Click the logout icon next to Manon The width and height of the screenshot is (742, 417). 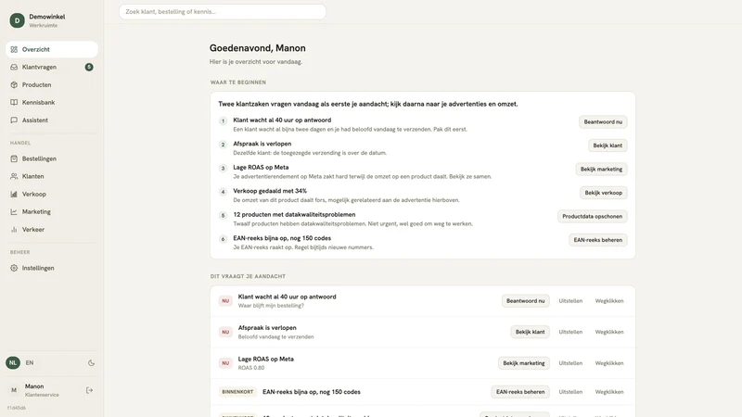(89, 390)
